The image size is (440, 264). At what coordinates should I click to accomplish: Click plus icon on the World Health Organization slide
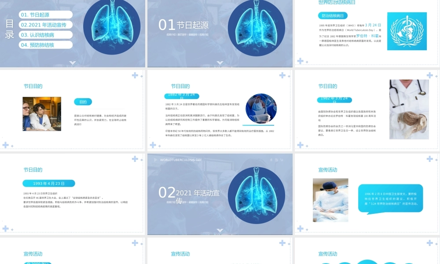[x=300, y=61]
